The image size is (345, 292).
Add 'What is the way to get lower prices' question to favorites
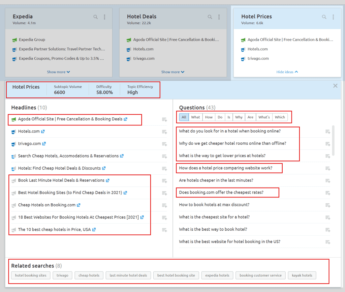point(327,156)
